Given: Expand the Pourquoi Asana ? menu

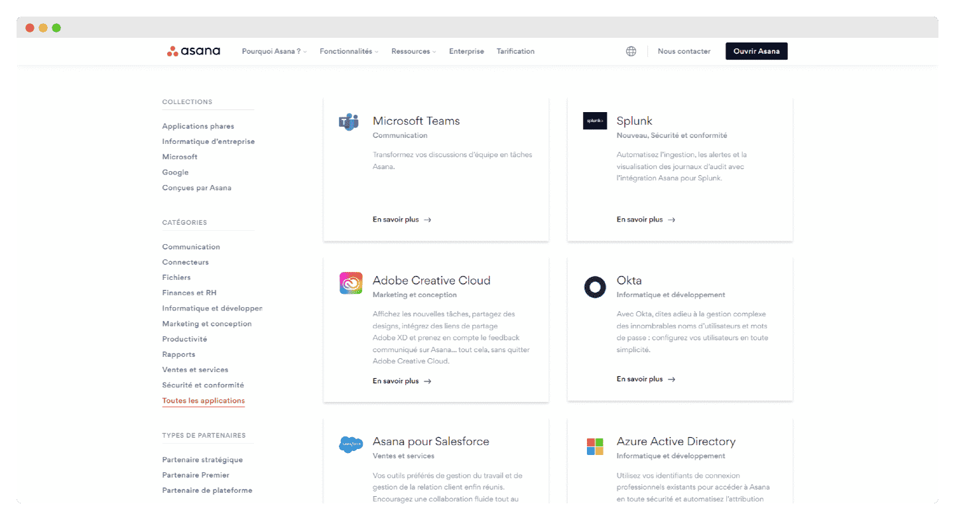Looking at the screenshot, I should pos(274,51).
